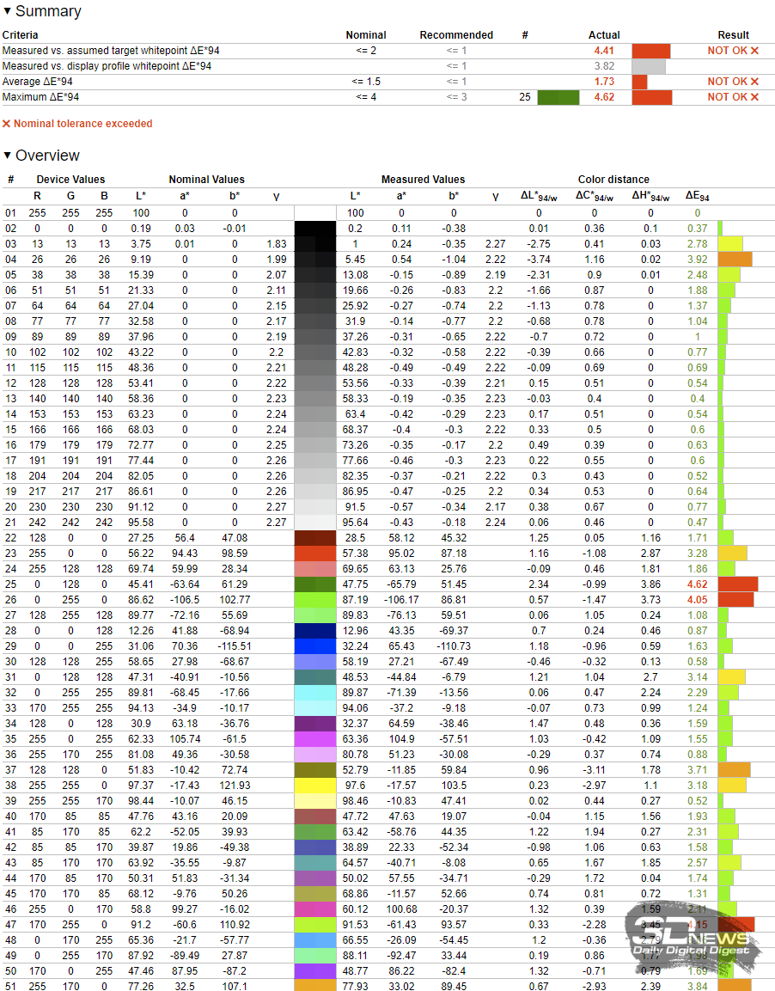Collapse the Overview section triangle
The height and width of the screenshot is (991, 775).
point(7,156)
